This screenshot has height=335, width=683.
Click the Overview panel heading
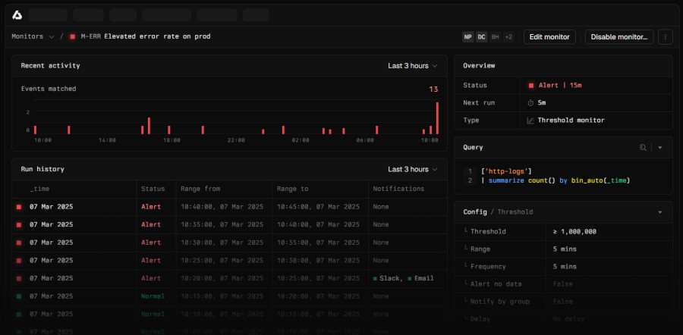pyautogui.click(x=479, y=66)
